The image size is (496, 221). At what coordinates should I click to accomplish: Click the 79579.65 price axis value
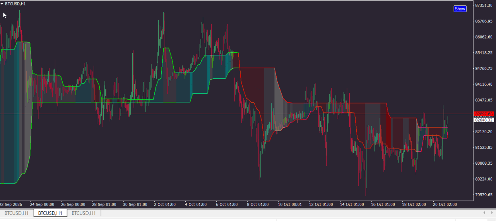[x=484, y=195]
